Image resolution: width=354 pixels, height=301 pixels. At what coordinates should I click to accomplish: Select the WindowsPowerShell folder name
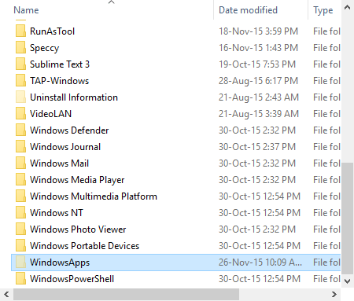tap(72, 279)
